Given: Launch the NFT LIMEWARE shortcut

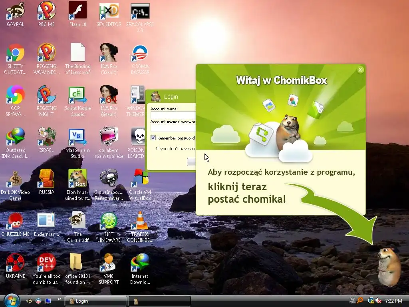Looking at the screenshot, I should tap(109, 227).
